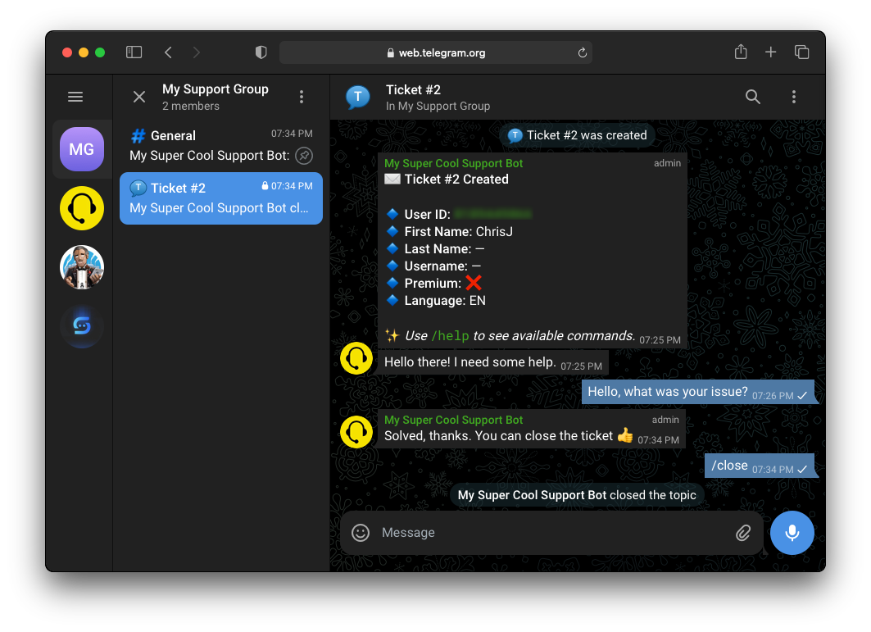Attach a file with paperclip icon
The height and width of the screenshot is (632, 871).
(743, 533)
